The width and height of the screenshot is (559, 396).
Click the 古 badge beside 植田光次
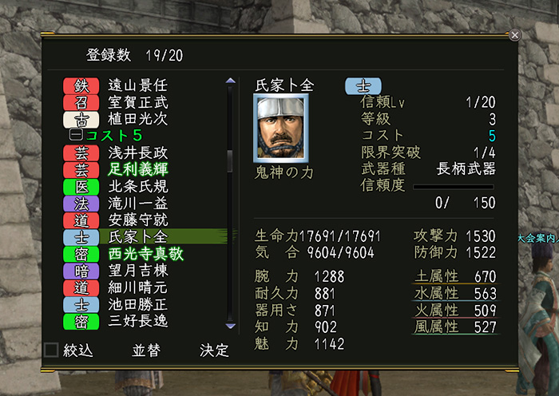coord(81,120)
